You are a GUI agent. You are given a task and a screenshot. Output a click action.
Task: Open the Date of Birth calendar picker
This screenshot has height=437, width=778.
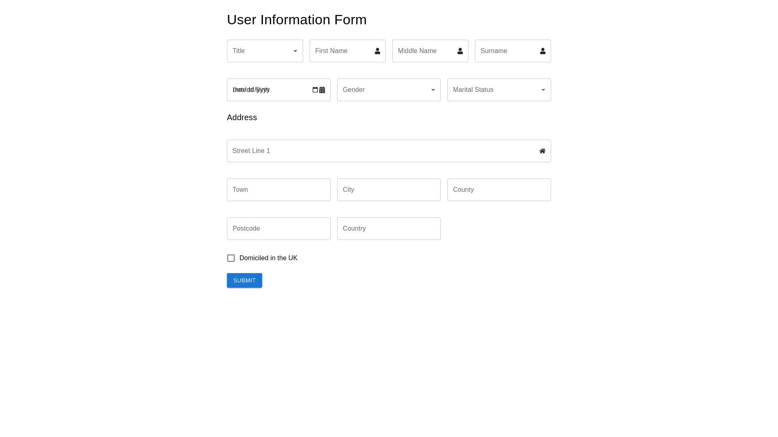tap(315, 90)
